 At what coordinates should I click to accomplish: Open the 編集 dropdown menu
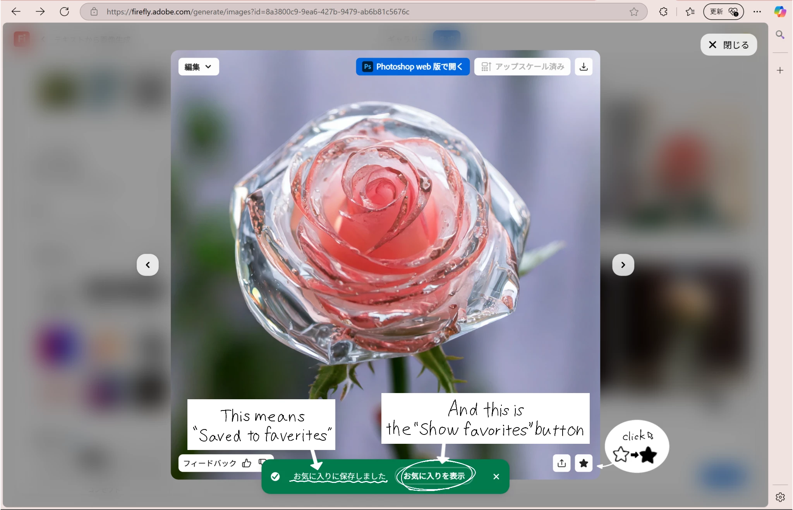[x=198, y=67]
